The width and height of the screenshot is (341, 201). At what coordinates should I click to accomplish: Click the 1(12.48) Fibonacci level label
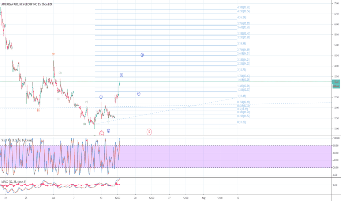pyautogui.click(x=241, y=96)
